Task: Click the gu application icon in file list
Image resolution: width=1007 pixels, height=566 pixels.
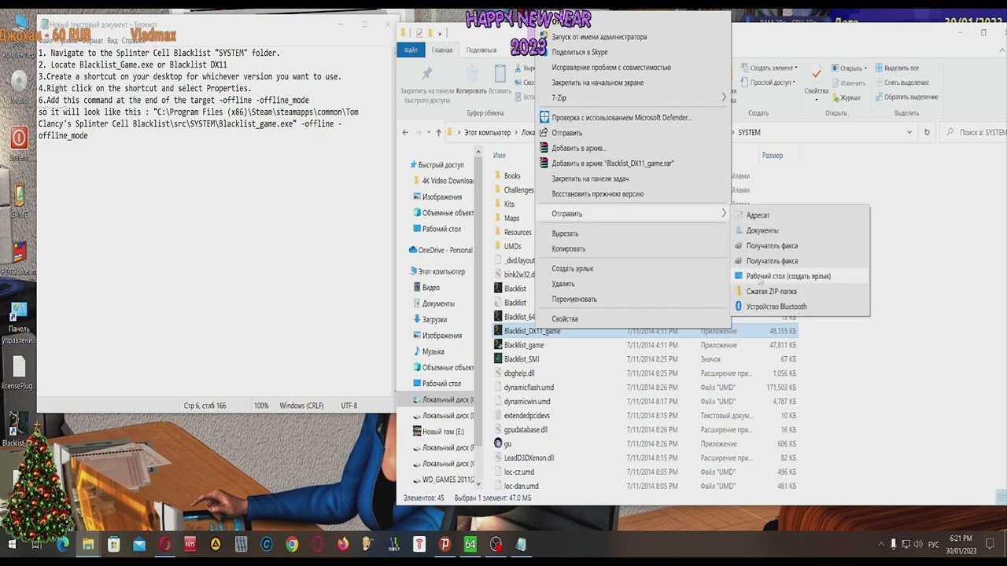Action: tap(498, 444)
